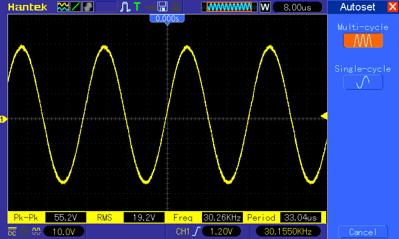Screen dimensions: 399x239
Task: Select the Single-cycle autoset button
Action: coord(363,82)
